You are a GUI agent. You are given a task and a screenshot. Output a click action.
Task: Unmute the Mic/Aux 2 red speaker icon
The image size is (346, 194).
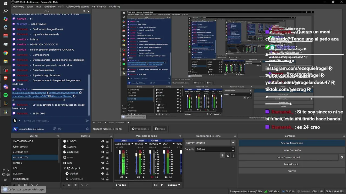click(152, 177)
